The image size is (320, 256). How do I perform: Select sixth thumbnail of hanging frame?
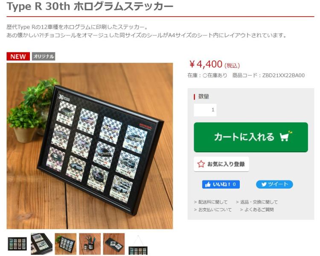[x=138, y=244]
